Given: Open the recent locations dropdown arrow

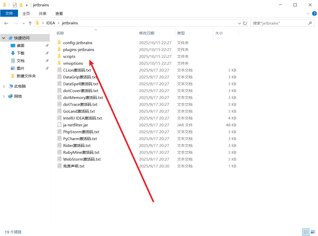Looking at the screenshot, I should [24, 23].
